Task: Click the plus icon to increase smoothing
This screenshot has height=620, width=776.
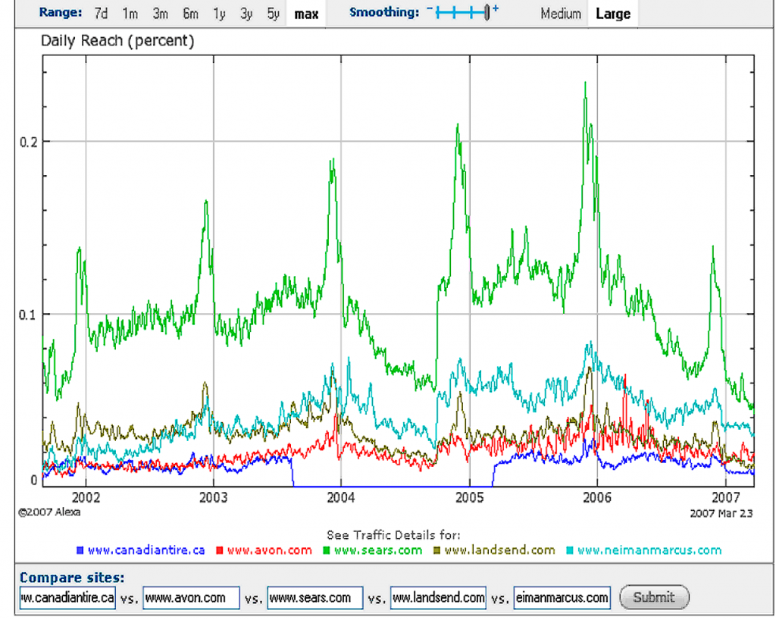Action: coord(495,9)
